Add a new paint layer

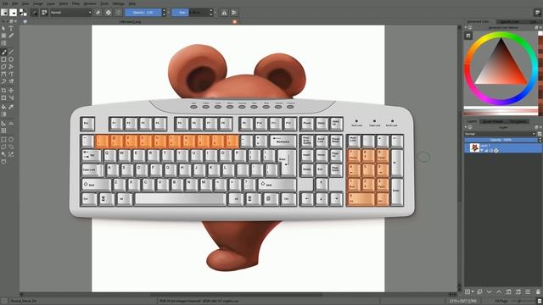[x=467, y=292]
